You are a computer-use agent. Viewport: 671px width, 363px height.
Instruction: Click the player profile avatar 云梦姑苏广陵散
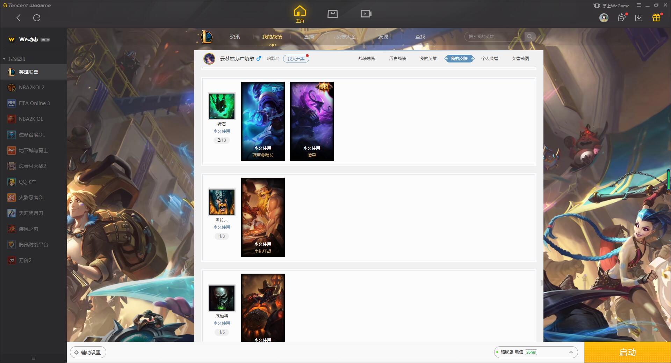[x=209, y=59]
